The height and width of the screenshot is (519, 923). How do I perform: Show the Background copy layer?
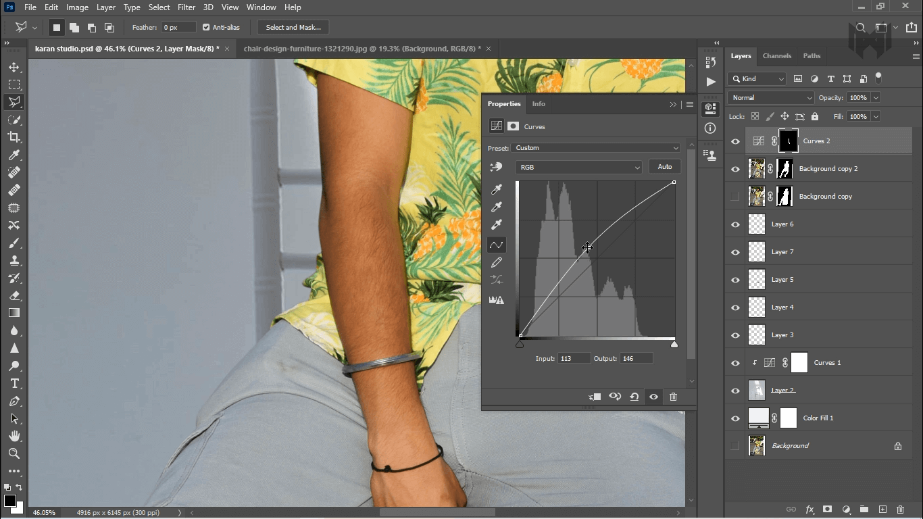[736, 197]
